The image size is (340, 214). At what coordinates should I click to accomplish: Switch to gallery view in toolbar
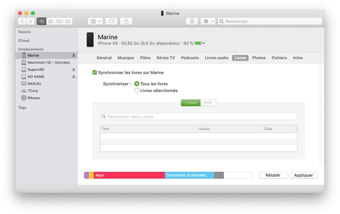pyautogui.click(x=68, y=21)
